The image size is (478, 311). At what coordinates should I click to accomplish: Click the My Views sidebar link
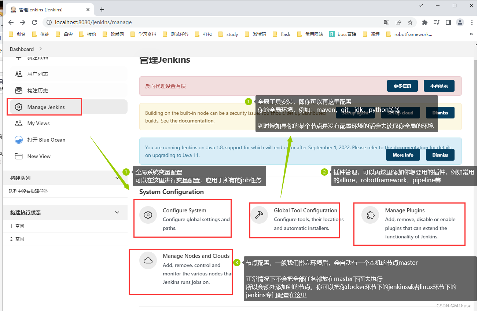click(x=69, y=123)
